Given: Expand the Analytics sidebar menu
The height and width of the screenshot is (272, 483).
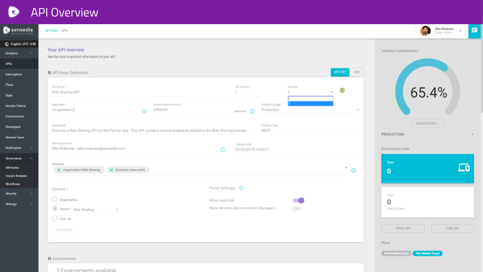Looking at the screenshot, I should 19,53.
